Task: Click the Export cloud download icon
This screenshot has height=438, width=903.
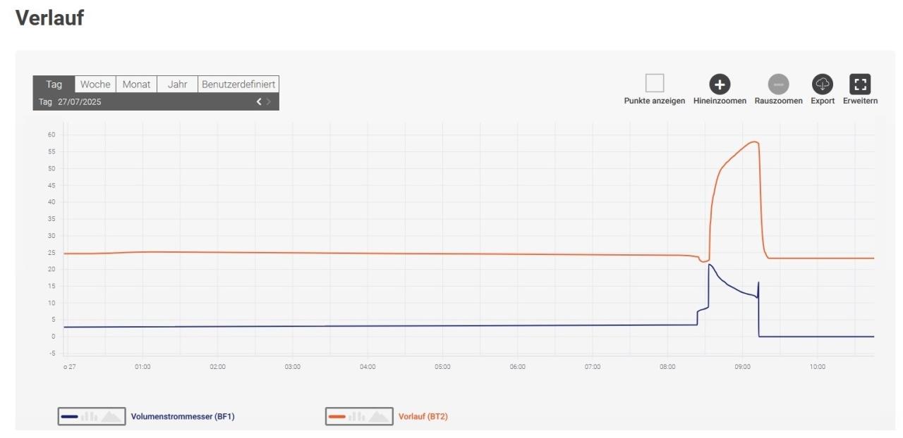Action: (823, 85)
